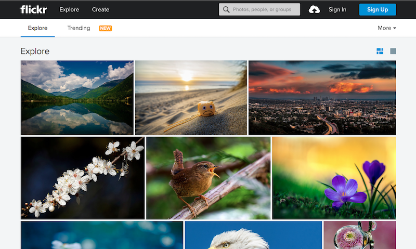Open the white cherry blossoms photo
The height and width of the screenshot is (249, 416).
pos(82,178)
